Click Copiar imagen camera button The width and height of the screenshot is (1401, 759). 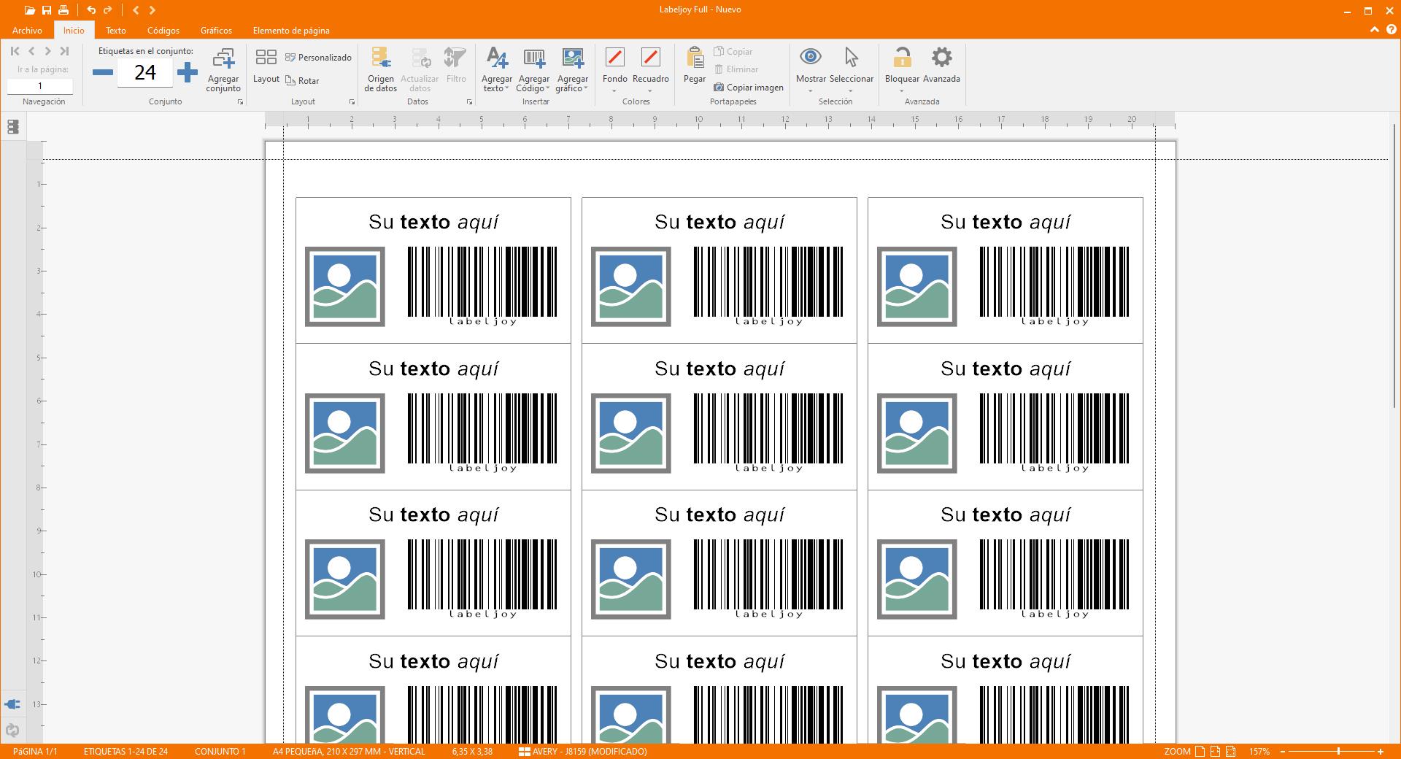(748, 88)
